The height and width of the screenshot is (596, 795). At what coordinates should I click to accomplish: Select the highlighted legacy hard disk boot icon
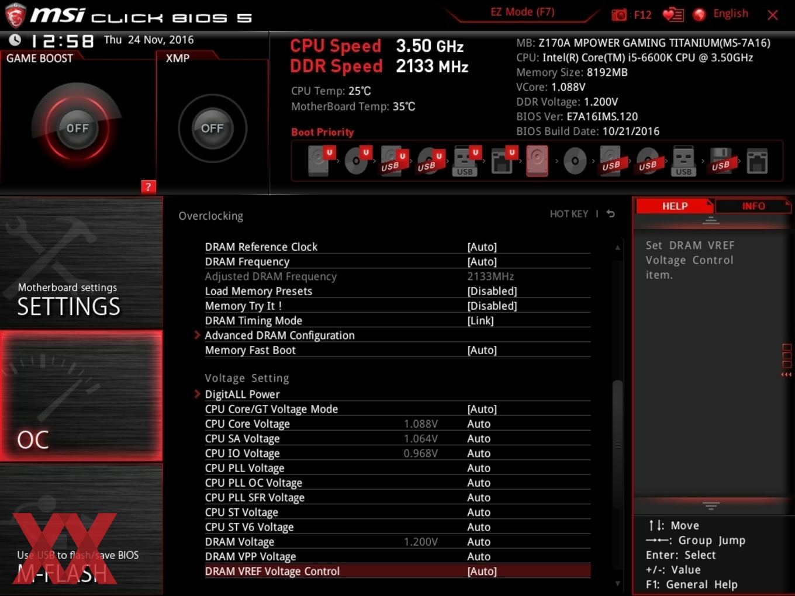pyautogui.click(x=537, y=161)
